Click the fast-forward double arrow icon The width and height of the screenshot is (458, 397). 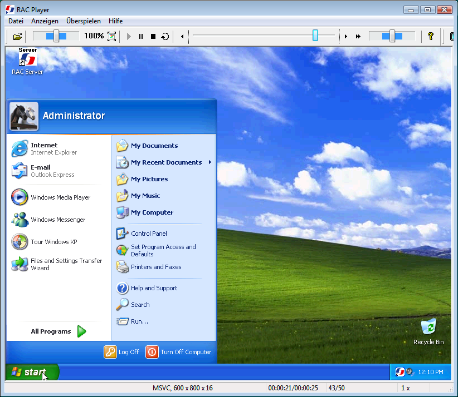click(x=358, y=37)
